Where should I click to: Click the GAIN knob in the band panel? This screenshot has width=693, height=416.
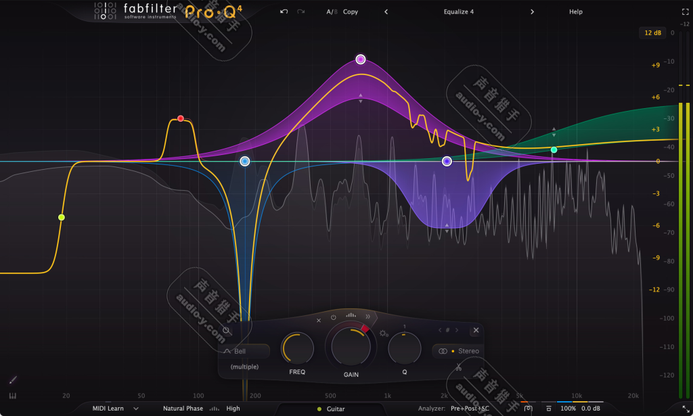pos(350,347)
